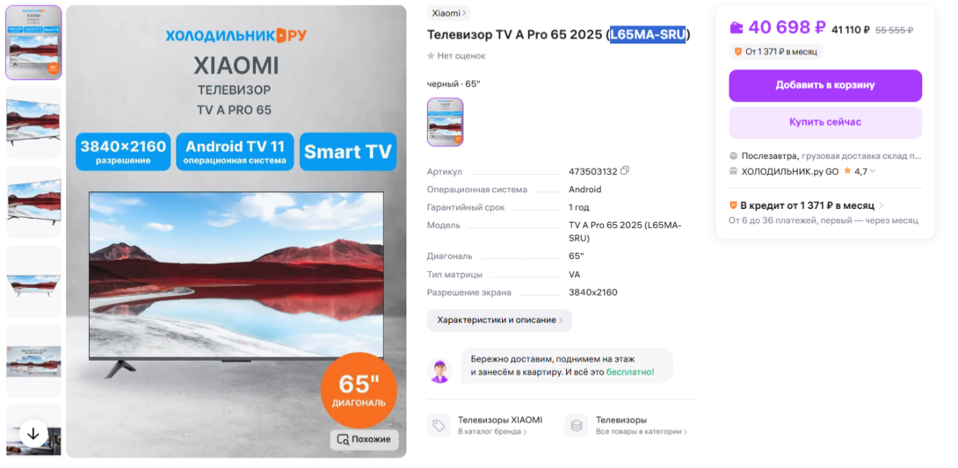Open the Xiaomi brand breadcrumb
The width and height of the screenshot is (958, 468).
(x=448, y=13)
